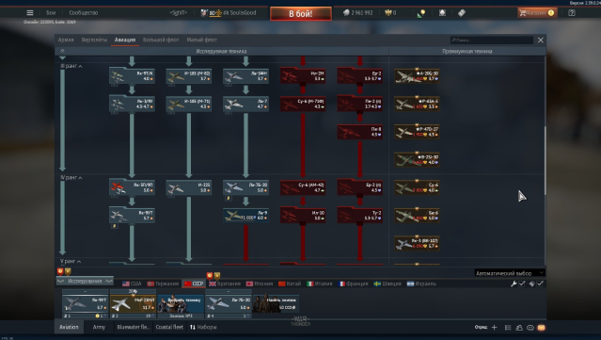
Task: Open the chat bubble icon
Action: click(x=530, y=328)
